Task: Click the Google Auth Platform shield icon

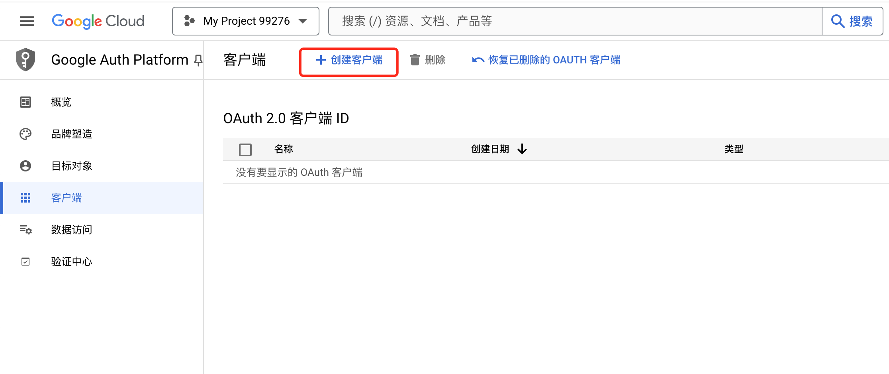Action: pos(25,60)
